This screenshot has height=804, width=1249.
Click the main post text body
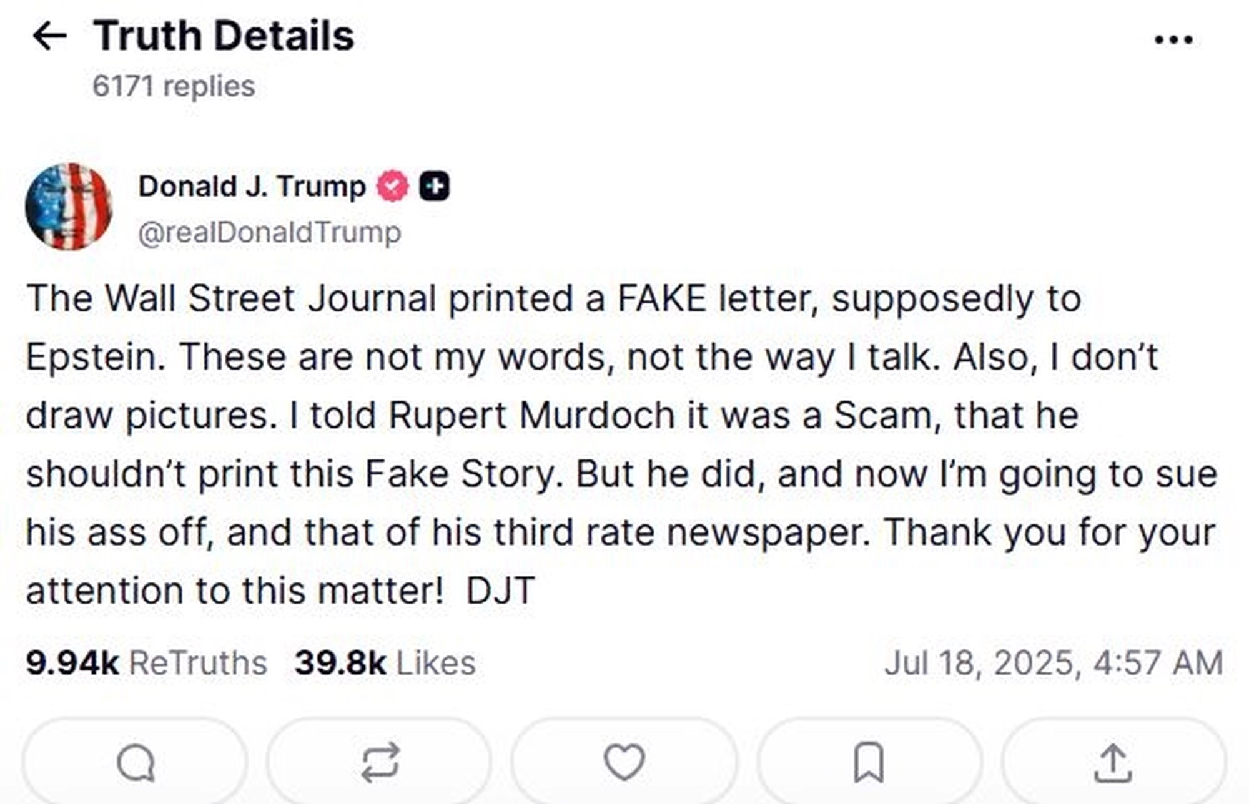point(621,444)
